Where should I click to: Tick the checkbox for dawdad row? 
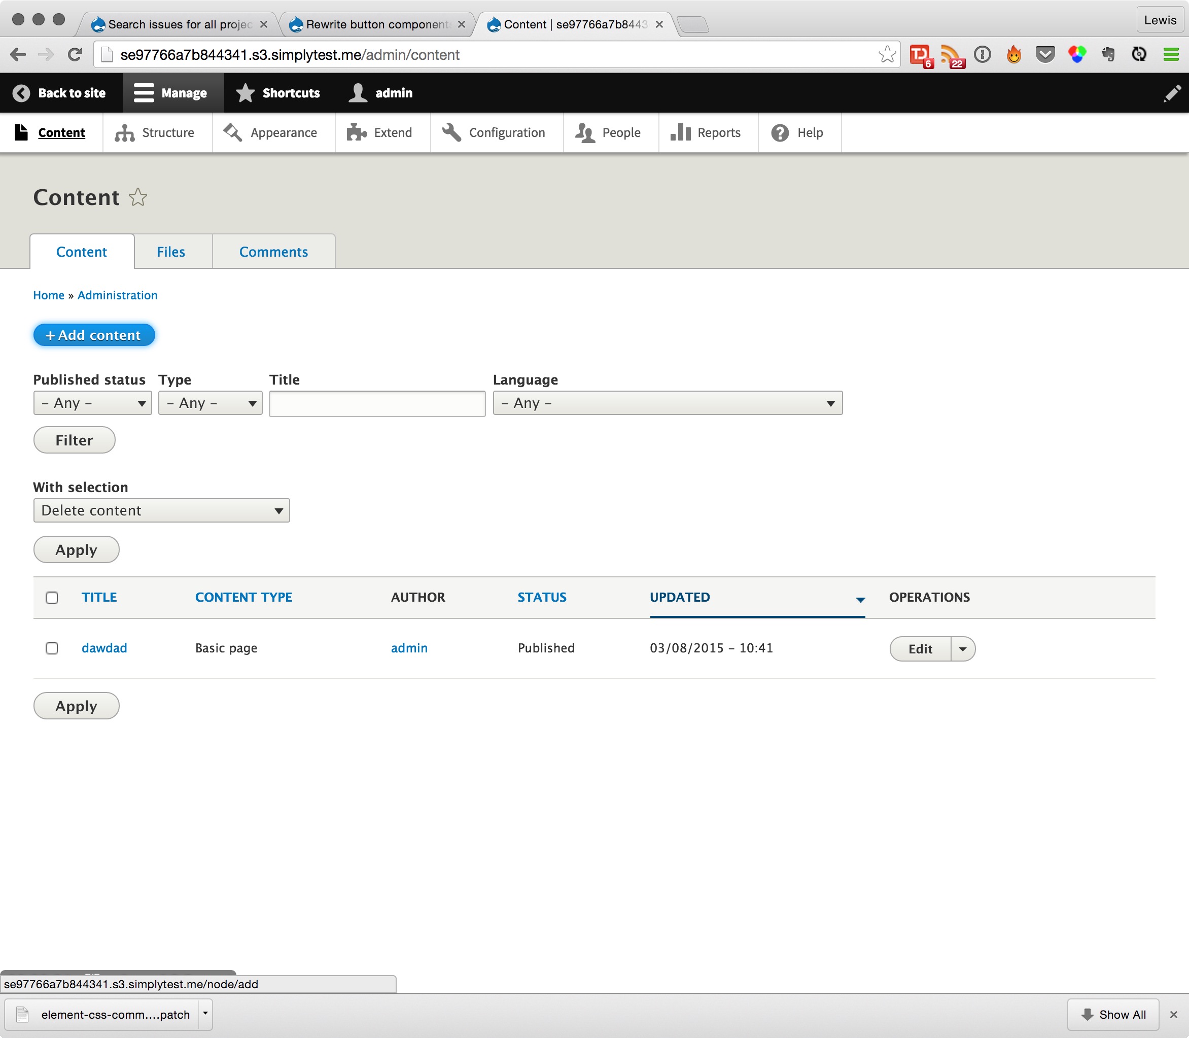click(x=52, y=648)
